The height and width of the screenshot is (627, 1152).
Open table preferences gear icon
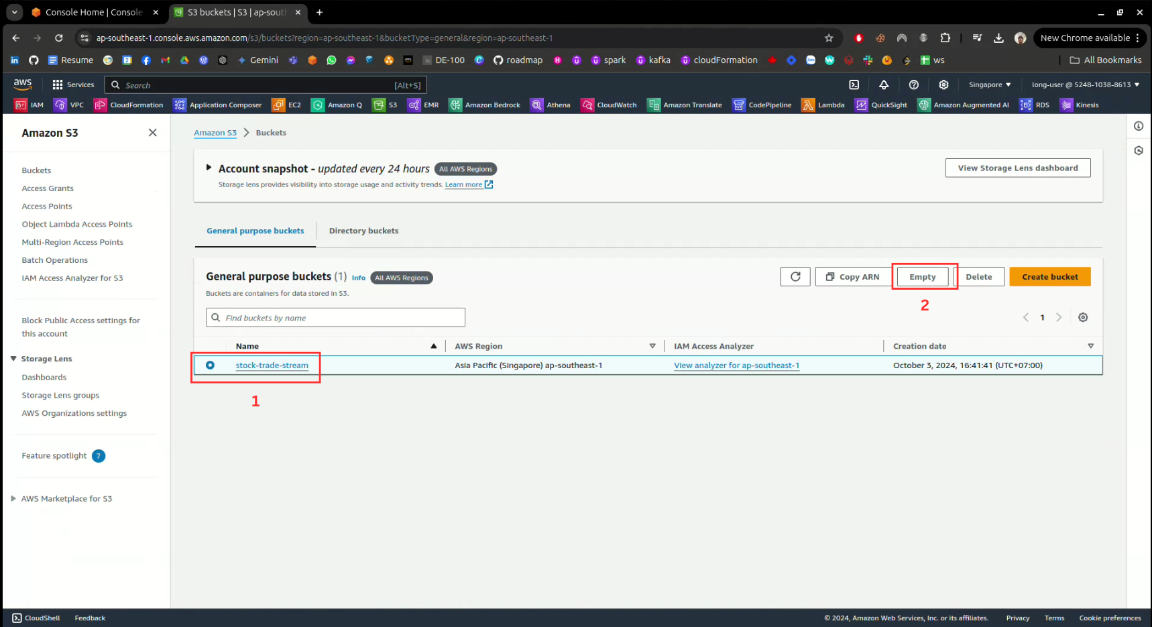pos(1082,318)
